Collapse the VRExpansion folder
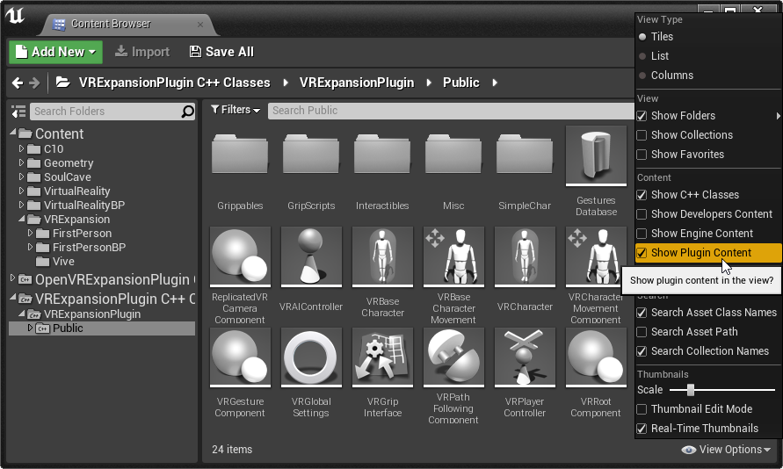This screenshot has width=783, height=469. coord(22,219)
